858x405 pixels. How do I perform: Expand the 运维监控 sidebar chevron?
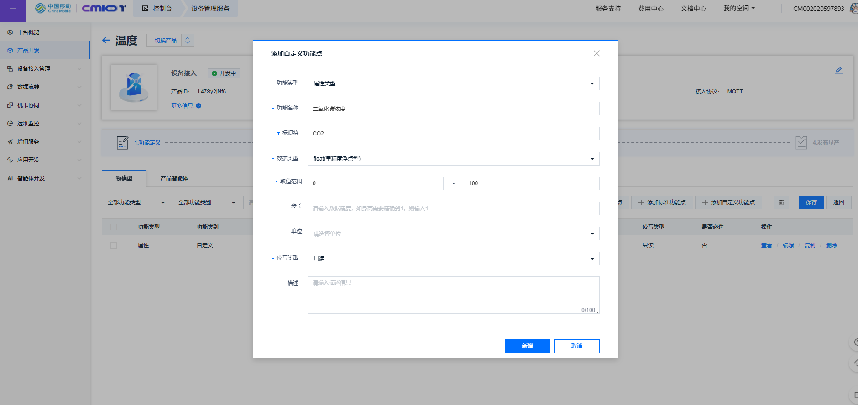coord(79,124)
